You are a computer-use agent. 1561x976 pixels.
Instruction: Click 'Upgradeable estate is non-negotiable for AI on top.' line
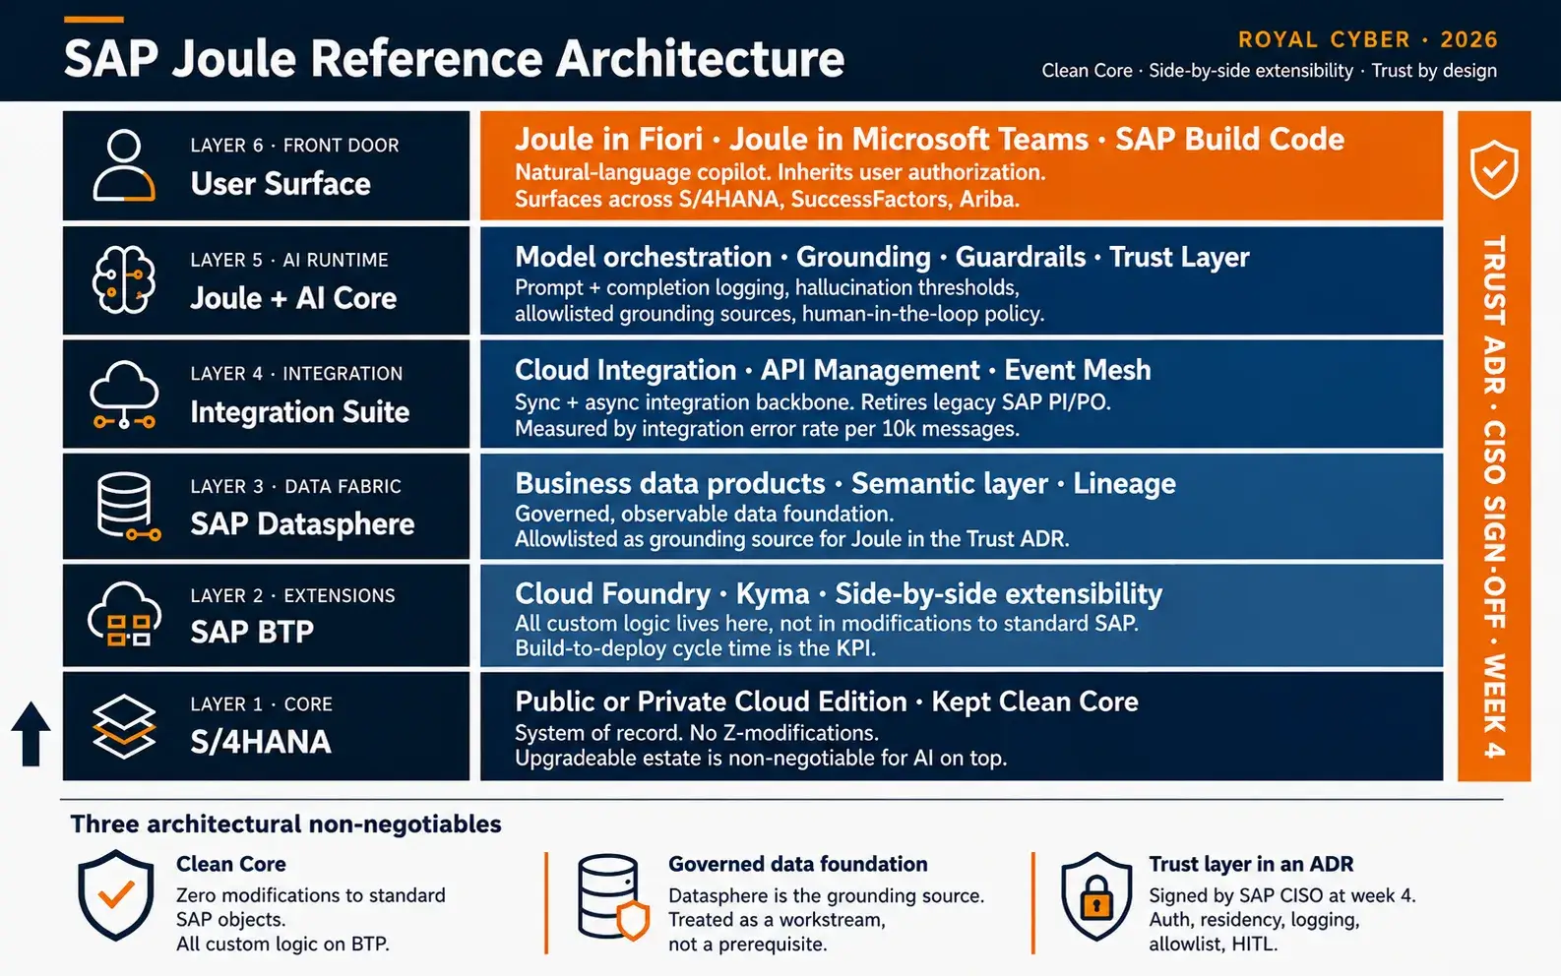click(761, 759)
